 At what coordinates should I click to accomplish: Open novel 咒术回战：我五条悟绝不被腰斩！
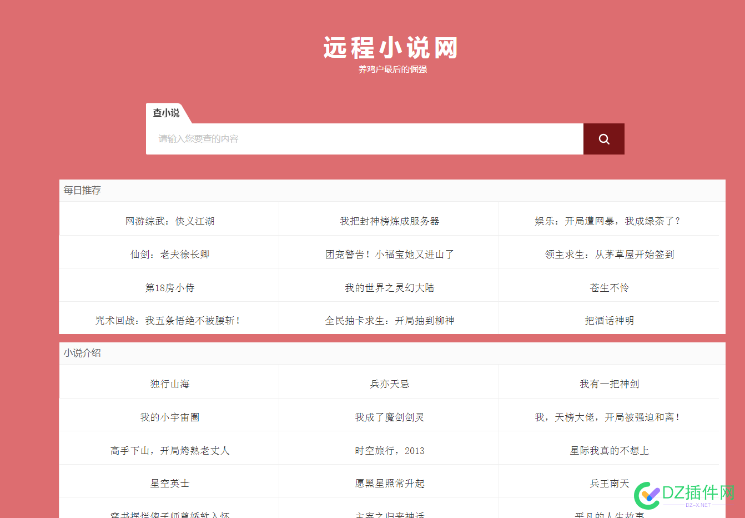tap(168, 321)
